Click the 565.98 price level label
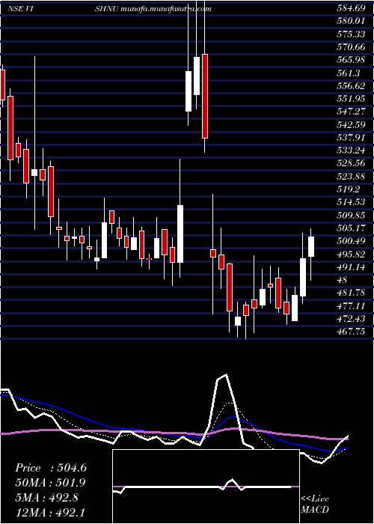Screen dimensions: 374x524 pos(351,60)
